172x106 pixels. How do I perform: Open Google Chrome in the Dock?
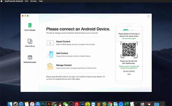(110, 104)
